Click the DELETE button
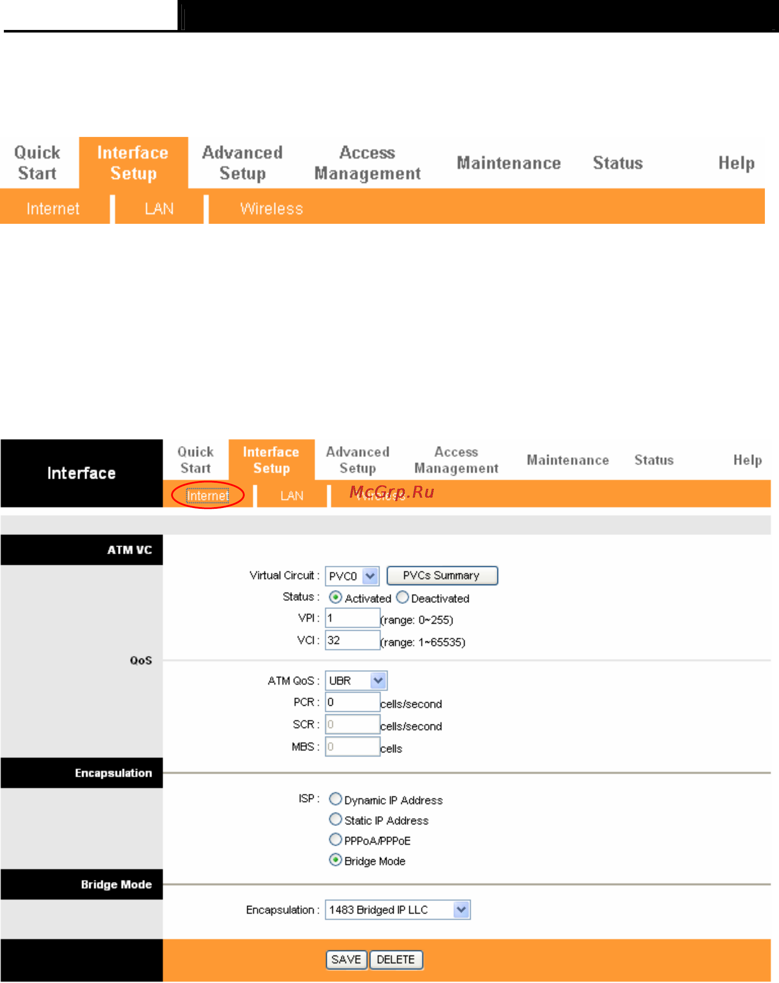This screenshot has width=779, height=983. [x=396, y=959]
